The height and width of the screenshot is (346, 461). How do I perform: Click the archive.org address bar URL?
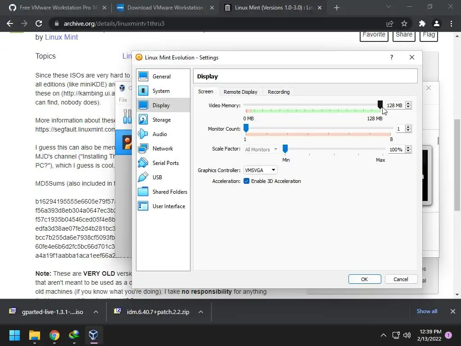pos(114,23)
